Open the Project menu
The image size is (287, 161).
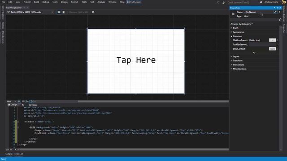[27, 2]
